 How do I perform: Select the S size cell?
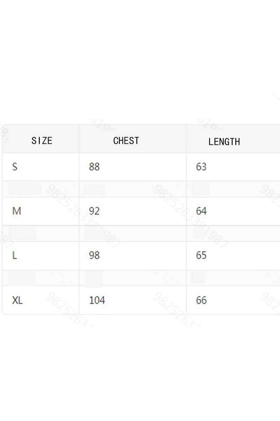[15, 167]
